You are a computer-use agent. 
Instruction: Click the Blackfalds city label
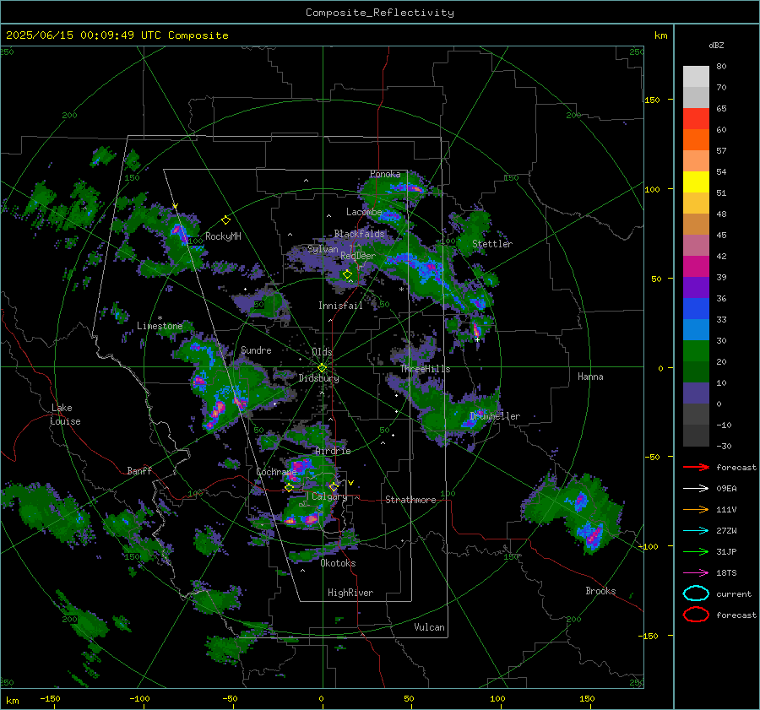359,234
